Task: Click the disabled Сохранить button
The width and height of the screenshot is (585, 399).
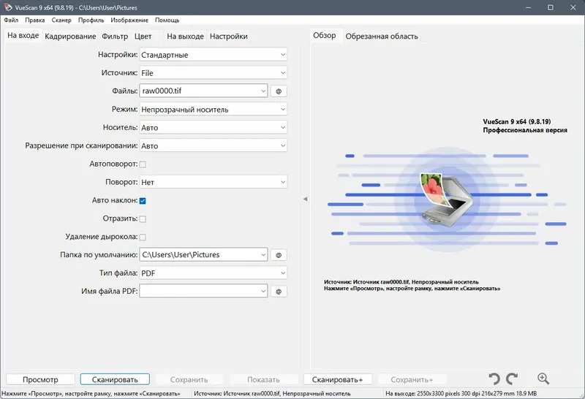Action: click(x=189, y=379)
